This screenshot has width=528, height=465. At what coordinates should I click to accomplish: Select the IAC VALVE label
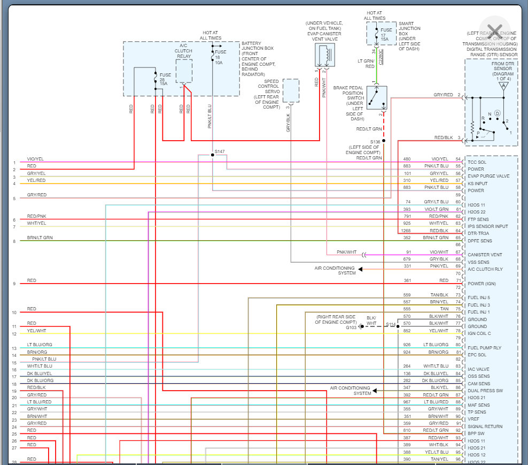click(x=478, y=370)
